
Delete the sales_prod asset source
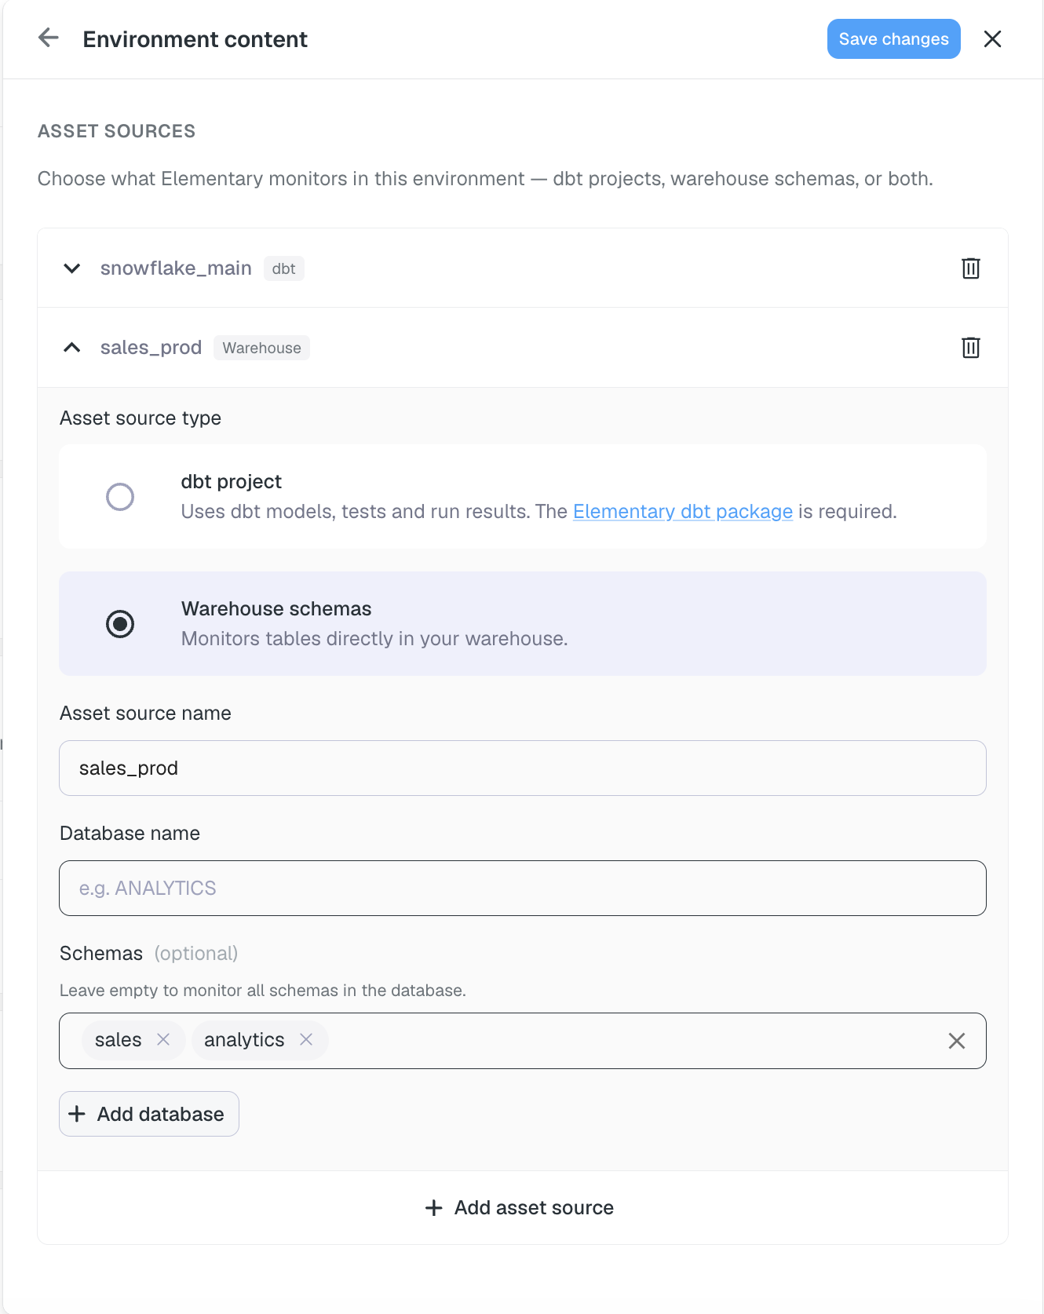point(971,348)
